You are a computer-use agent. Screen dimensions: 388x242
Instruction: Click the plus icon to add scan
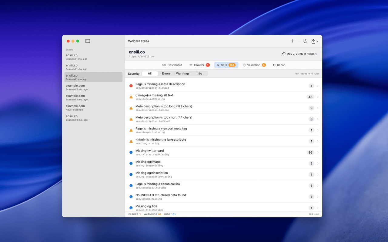pos(292,41)
